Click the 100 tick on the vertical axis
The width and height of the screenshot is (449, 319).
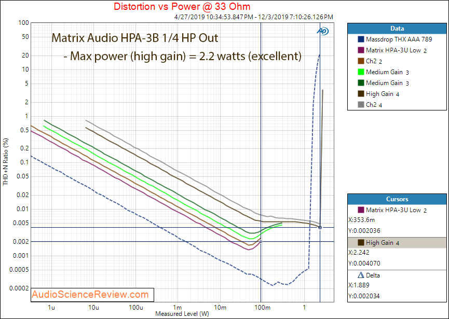[24, 23]
